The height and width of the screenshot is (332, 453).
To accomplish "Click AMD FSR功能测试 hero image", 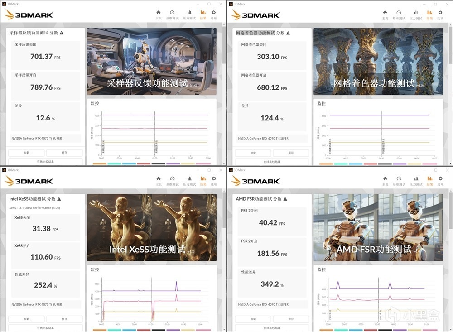I will (378, 227).
